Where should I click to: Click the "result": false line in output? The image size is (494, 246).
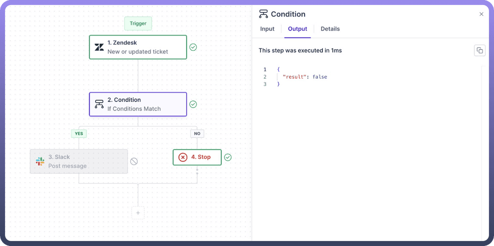coord(305,77)
